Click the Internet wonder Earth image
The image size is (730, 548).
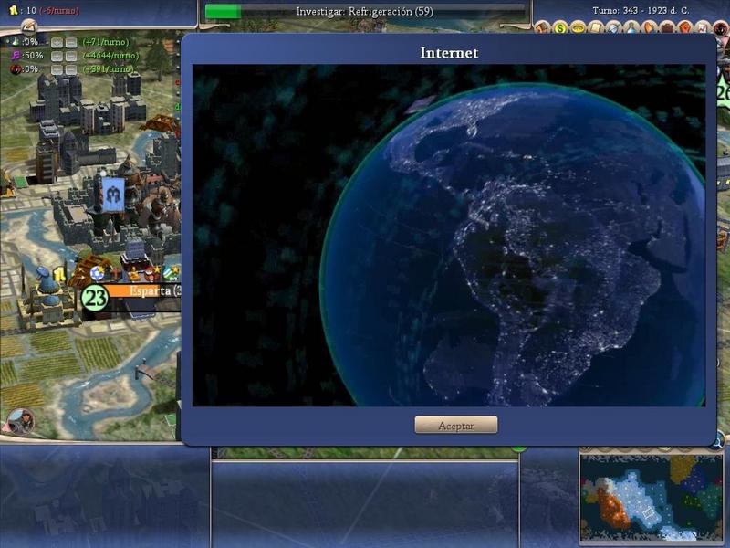click(449, 236)
